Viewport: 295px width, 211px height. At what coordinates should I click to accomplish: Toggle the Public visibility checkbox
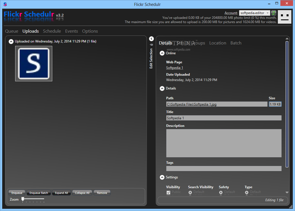click(168, 192)
